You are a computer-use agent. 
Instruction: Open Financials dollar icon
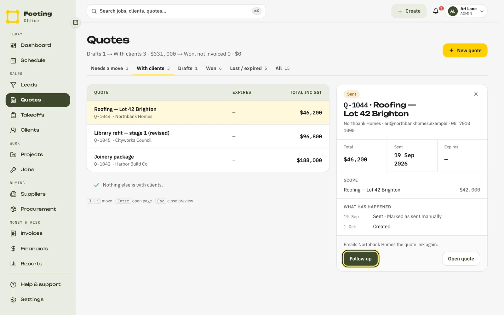[x=13, y=249]
